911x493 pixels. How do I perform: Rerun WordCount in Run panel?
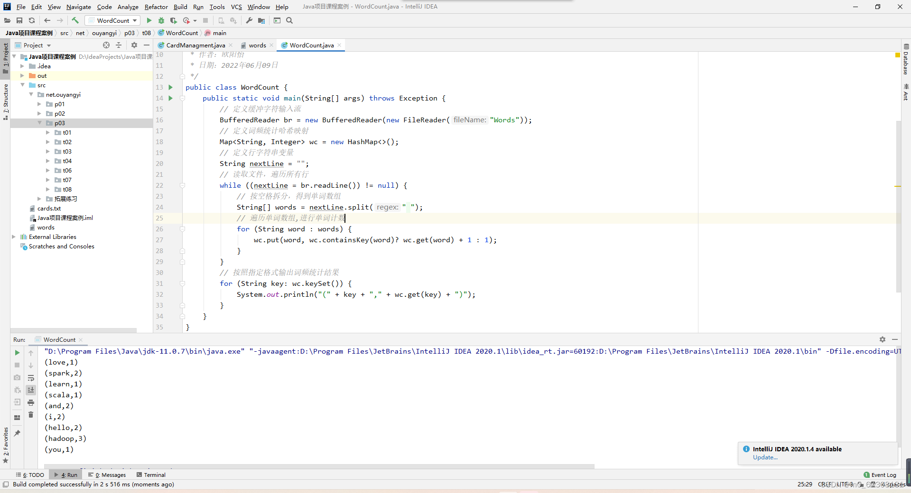pyautogui.click(x=17, y=353)
